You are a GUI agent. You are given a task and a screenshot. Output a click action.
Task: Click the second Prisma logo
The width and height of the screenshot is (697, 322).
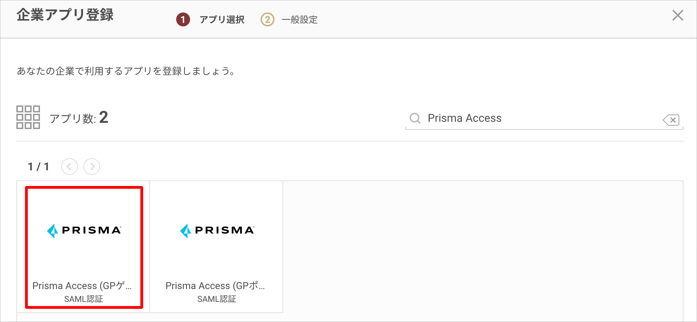coord(217,230)
